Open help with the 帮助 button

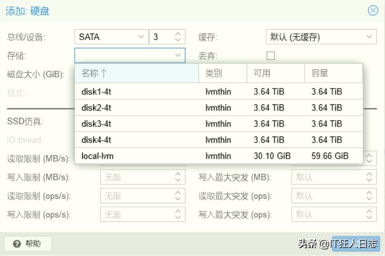(28, 244)
